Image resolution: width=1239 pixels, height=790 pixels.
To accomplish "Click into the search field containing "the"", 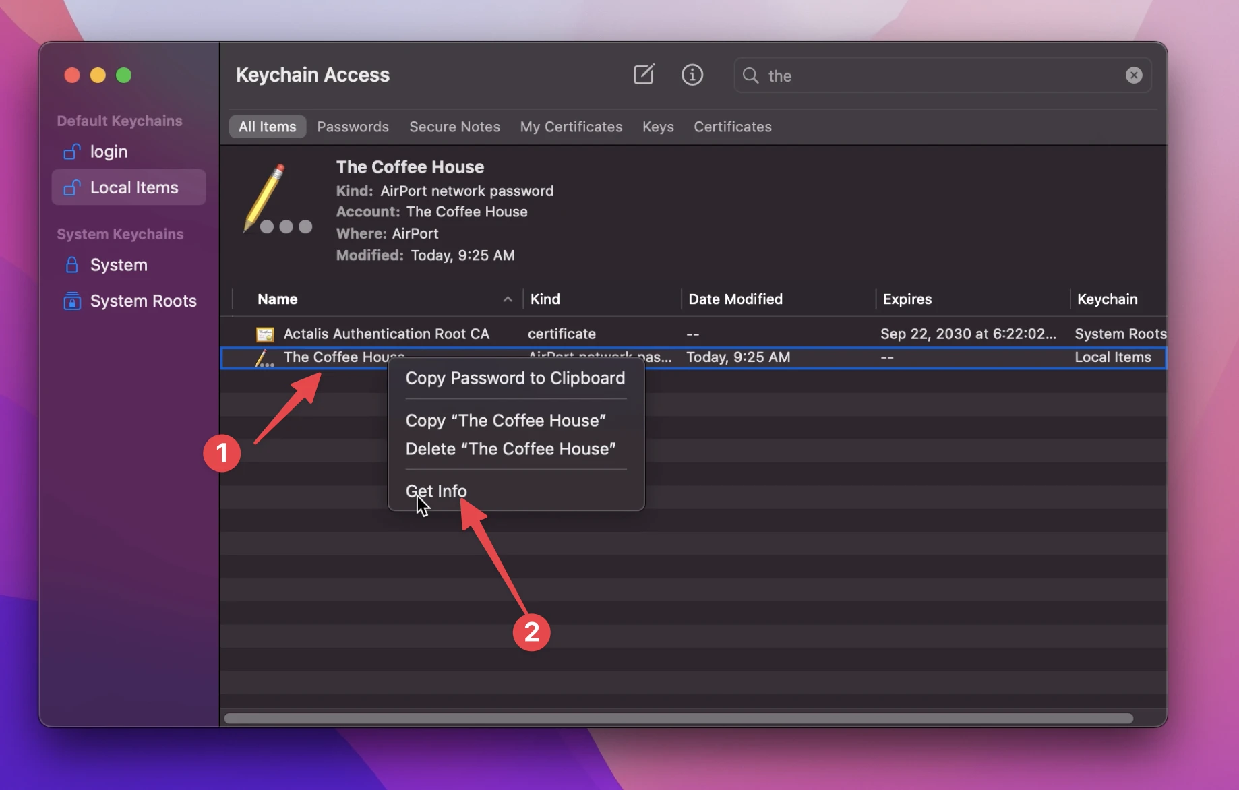I will click(942, 75).
